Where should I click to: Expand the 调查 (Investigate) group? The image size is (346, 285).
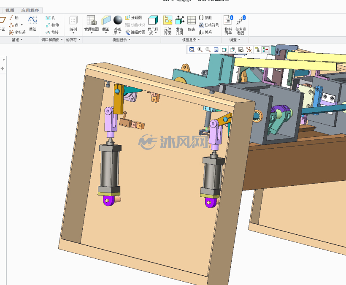pyautogui.click(x=235, y=40)
